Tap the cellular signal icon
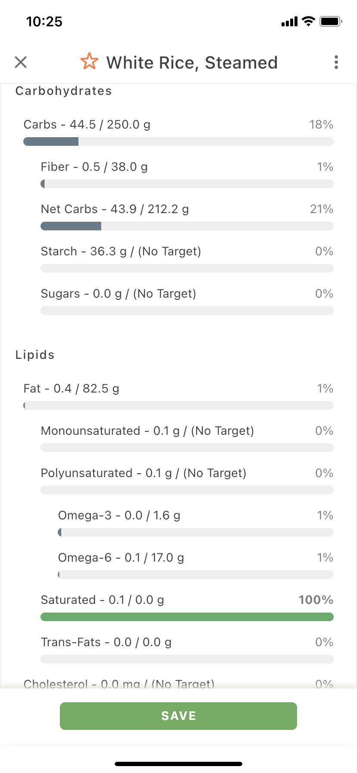The width and height of the screenshot is (357, 773). coord(289,22)
